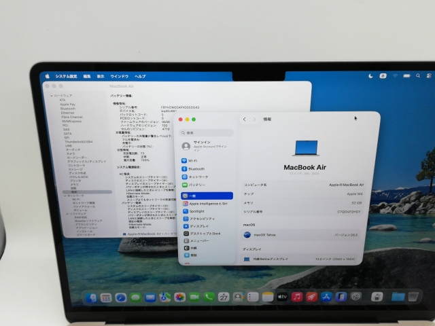Select Fibre Channel in the hardware tree
The height and width of the screenshot is (326, 435).
coord(72,117)
